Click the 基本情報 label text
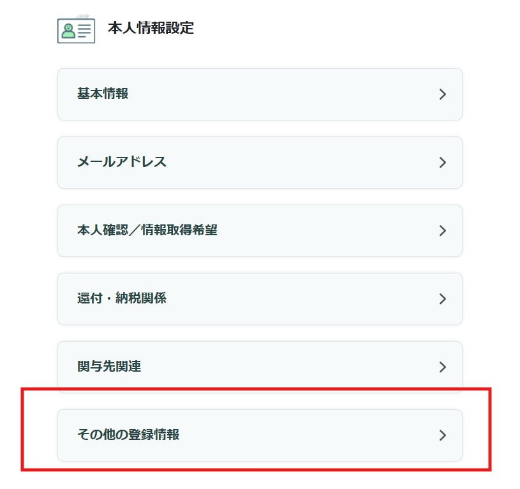This screenshot has height=489, width=520. [103, 94]
